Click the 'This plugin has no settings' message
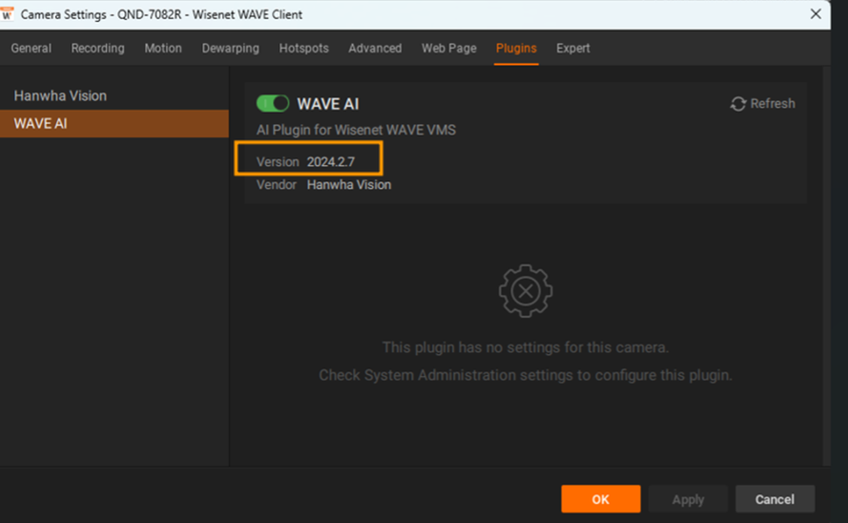The height and width of the screenshot is (523, 848). [x=525, y=347]
